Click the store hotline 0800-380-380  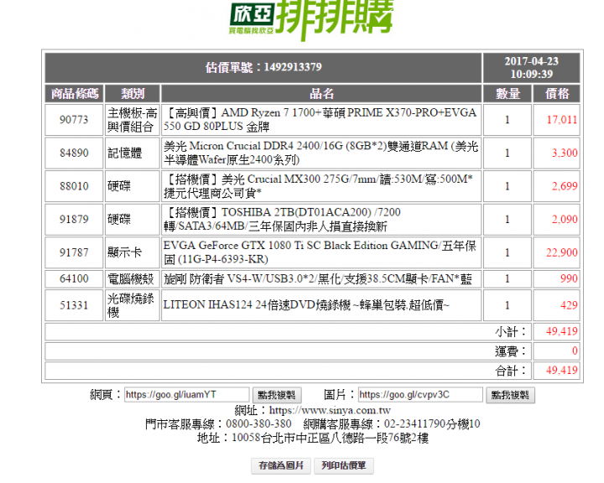coord(258,424)
